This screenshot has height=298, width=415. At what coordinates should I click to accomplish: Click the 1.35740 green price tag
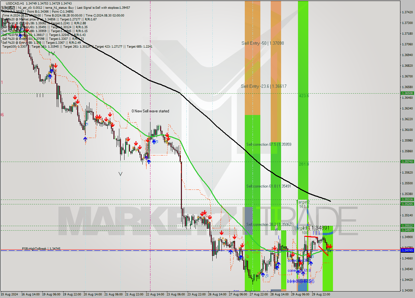point(407,161)
